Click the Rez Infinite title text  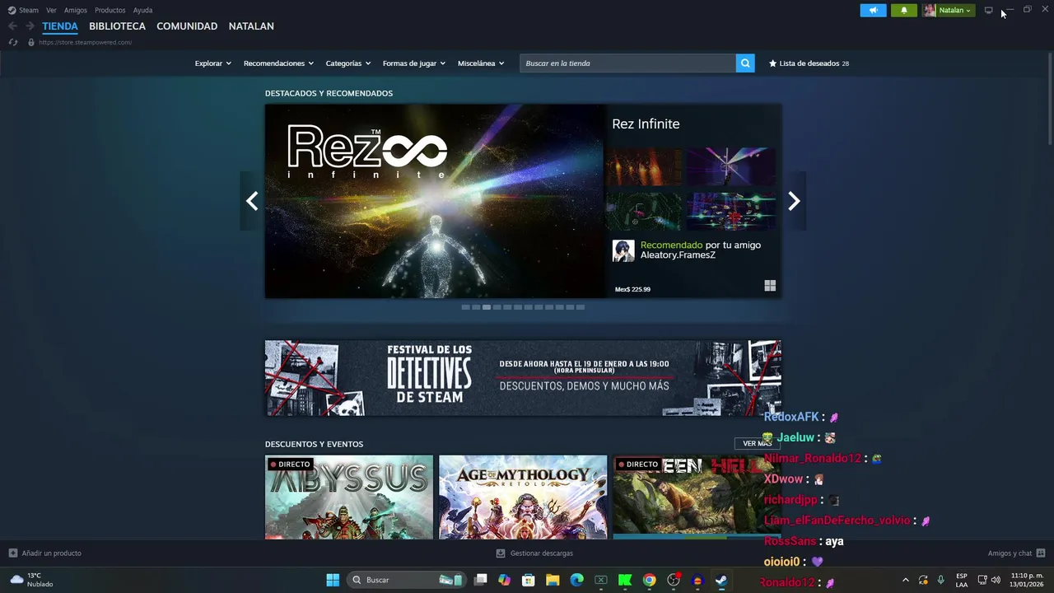[646, 124]
